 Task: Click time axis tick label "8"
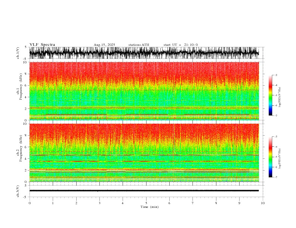tap(216, 203)
